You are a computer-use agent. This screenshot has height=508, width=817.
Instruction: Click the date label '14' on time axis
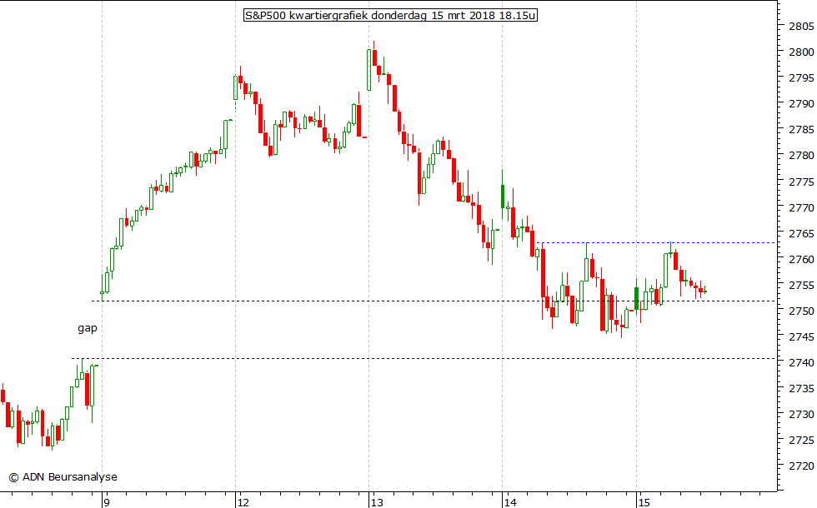coord(510,502)
